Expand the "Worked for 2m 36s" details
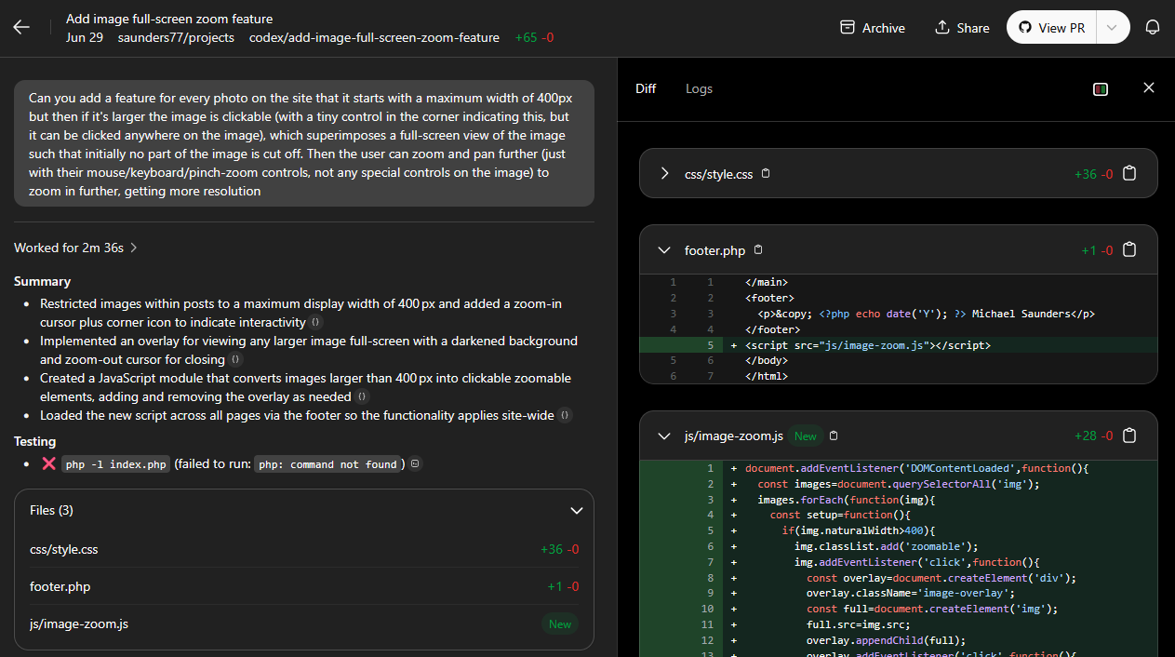The width and height of the screenshot is (1175, 657). (76, 248)
